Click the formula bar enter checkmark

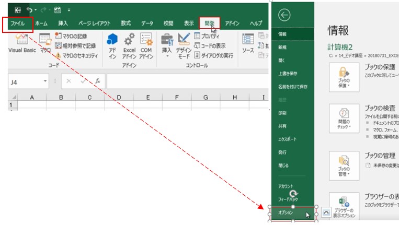(x=83, y=81)
